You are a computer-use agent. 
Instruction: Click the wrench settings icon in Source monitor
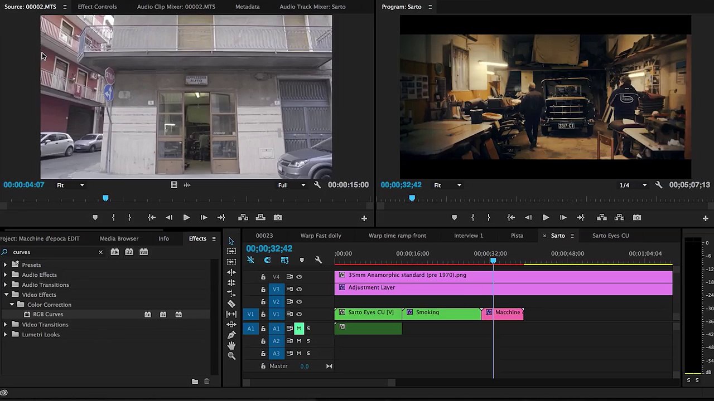tap(317, 185)
